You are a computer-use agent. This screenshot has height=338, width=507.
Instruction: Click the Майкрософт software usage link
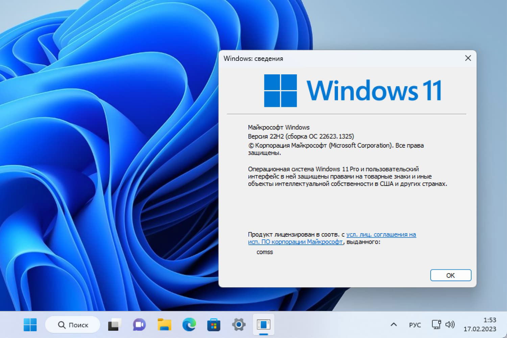[295, 242]
